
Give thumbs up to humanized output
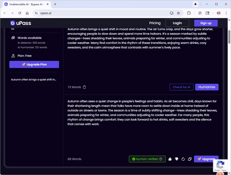point(170,159)
